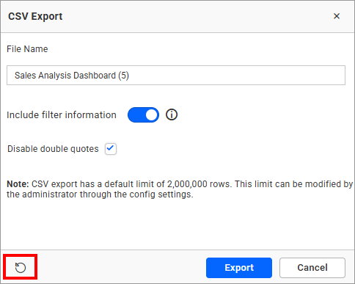
Task: Click the CSV Export dialog title
Action: [35, 16]
